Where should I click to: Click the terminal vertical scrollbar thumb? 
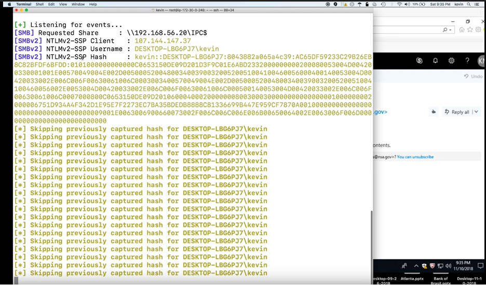click(x=371, y=243)
